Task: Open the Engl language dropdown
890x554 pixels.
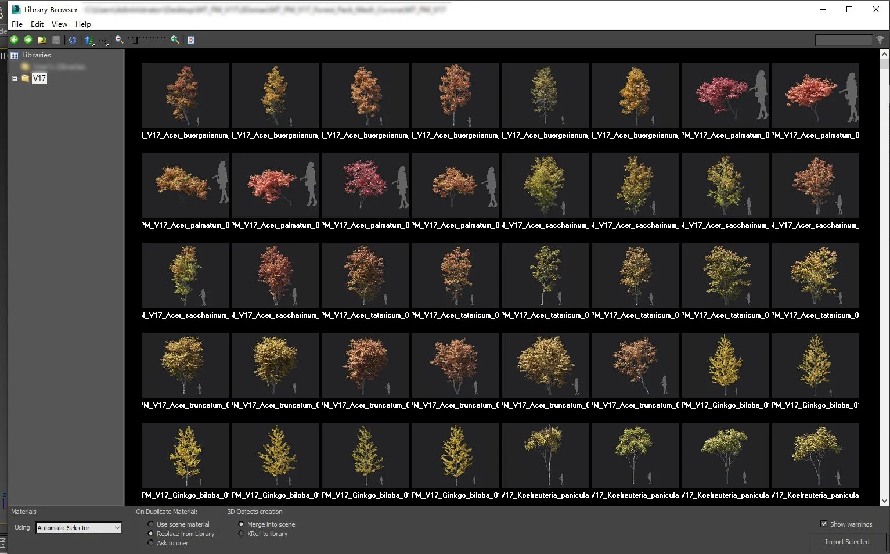Action: tap(102, 41)
